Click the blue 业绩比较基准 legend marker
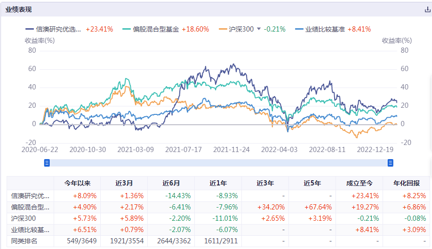 point(299,29)
